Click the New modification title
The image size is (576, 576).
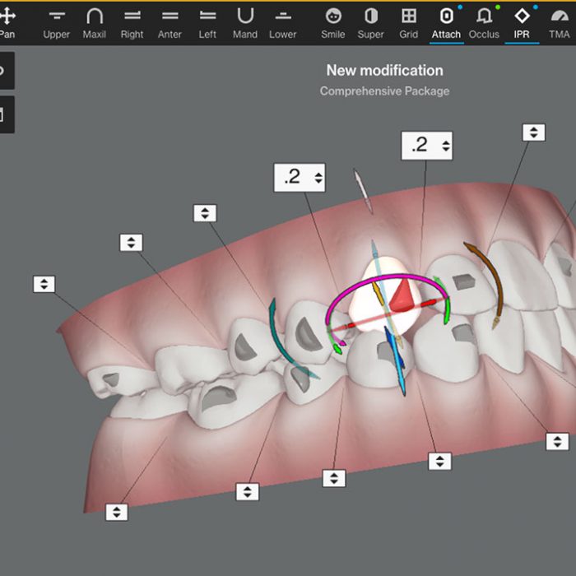pos(384,71)
